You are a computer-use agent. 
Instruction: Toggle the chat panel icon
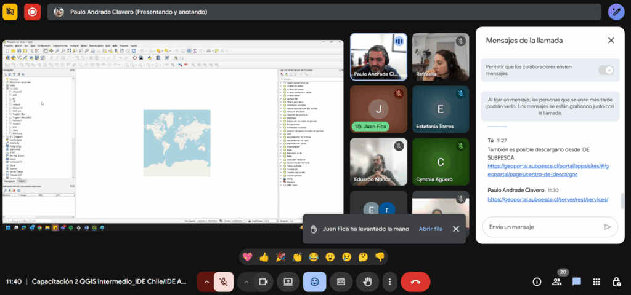577,281
